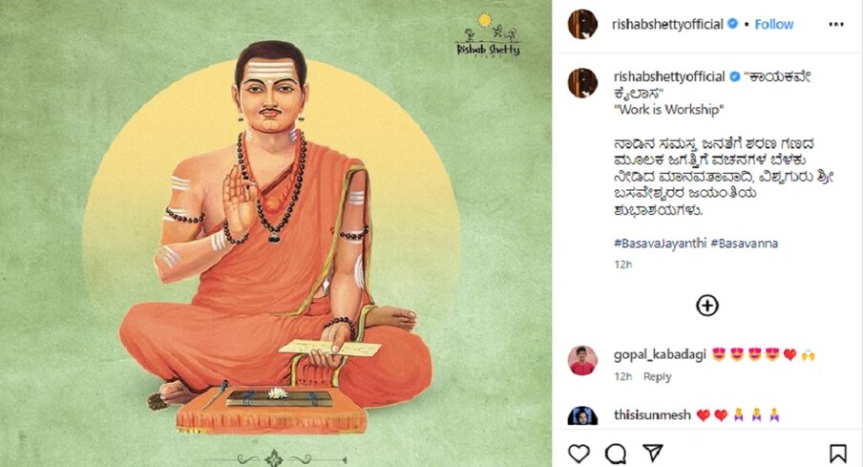Open thisisunmesh's profile name
This screenshot has width=863, height=467.
[x=652, y=414]
